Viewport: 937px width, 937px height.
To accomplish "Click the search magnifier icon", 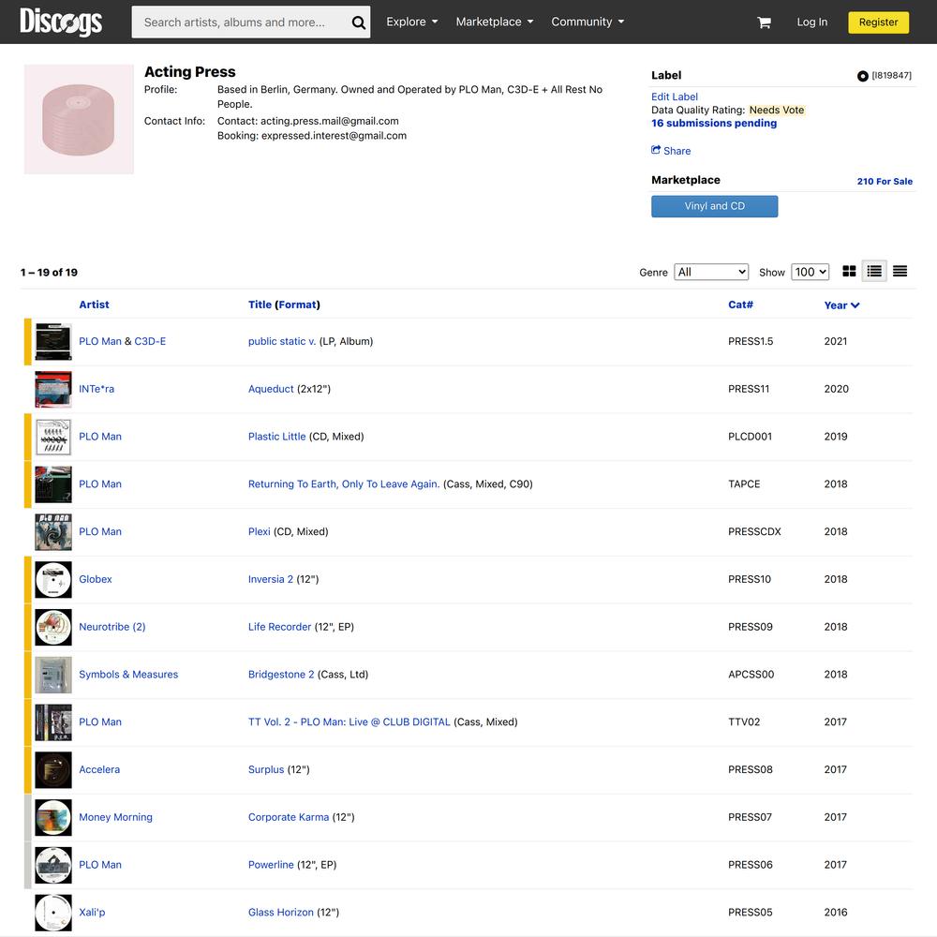I will tap(358, 22).
